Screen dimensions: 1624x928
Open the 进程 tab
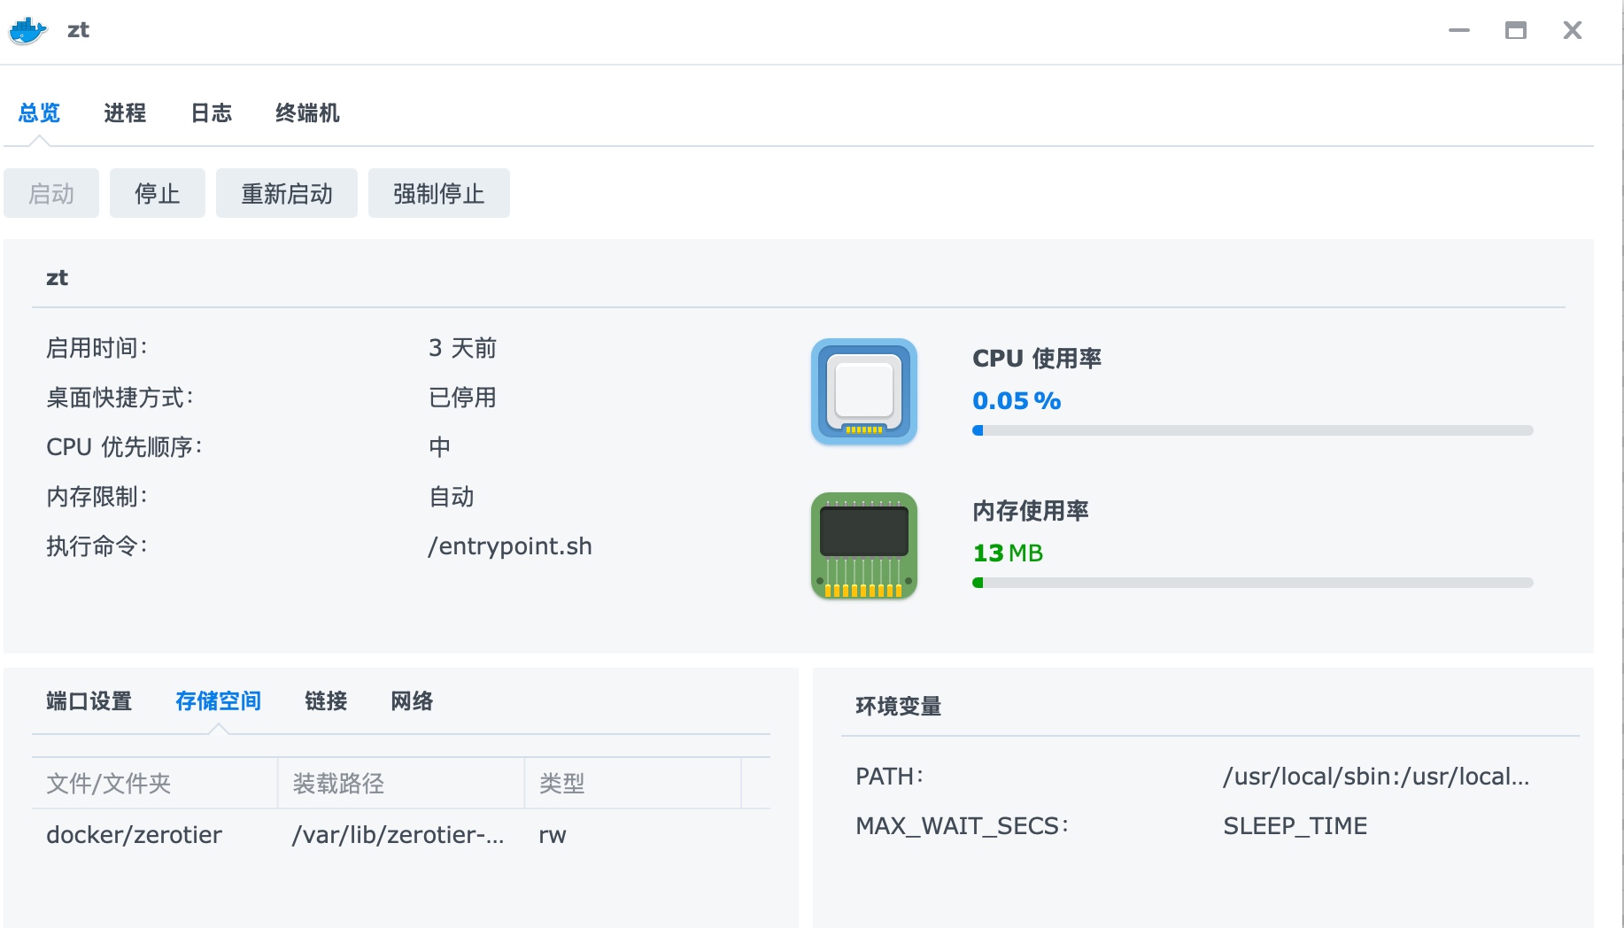click(125, 113)
